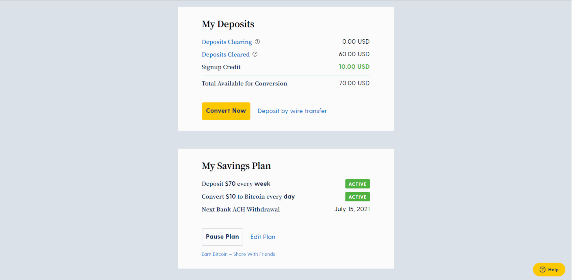
Task: Click the ACTIVE badge for daily conversion
Action: pos(357,197)
